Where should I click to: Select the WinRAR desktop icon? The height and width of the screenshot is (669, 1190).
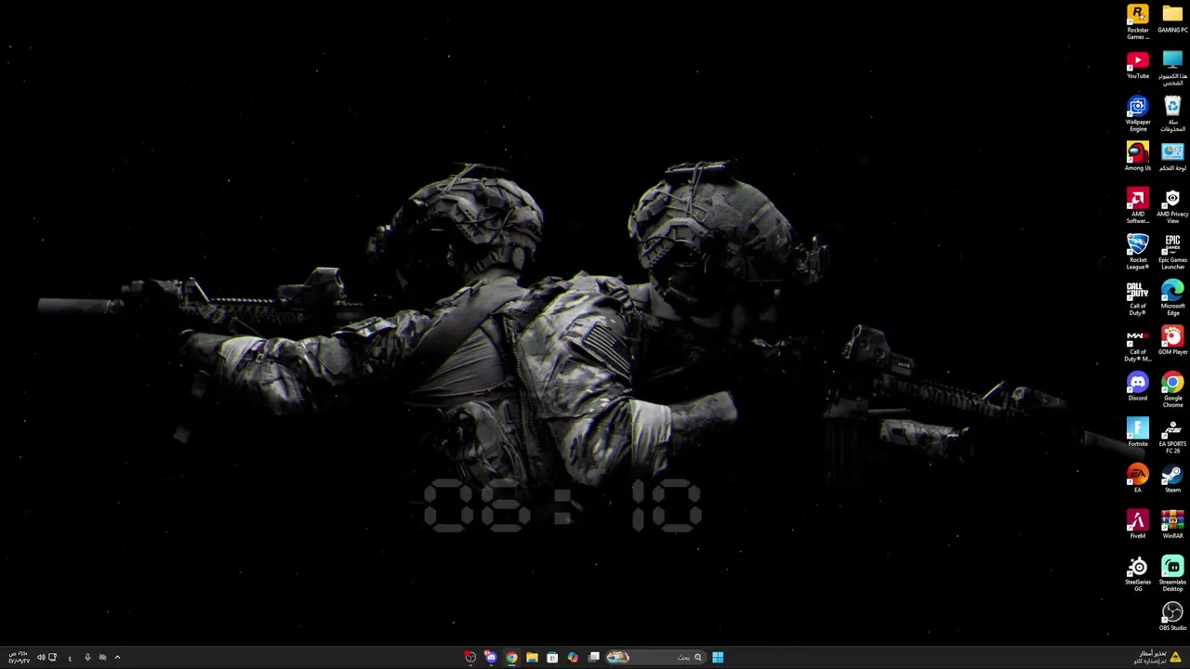click(x=1172, y=524)
